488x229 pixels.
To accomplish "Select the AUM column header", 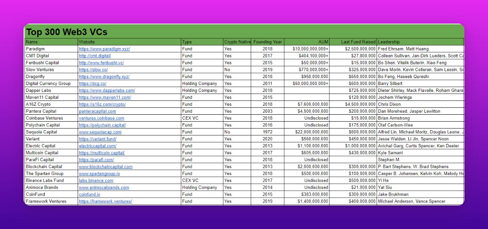I will tap(307, 42).
